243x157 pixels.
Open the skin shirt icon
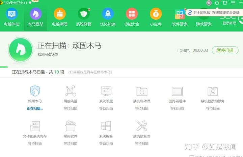click(x=225, y=3)
